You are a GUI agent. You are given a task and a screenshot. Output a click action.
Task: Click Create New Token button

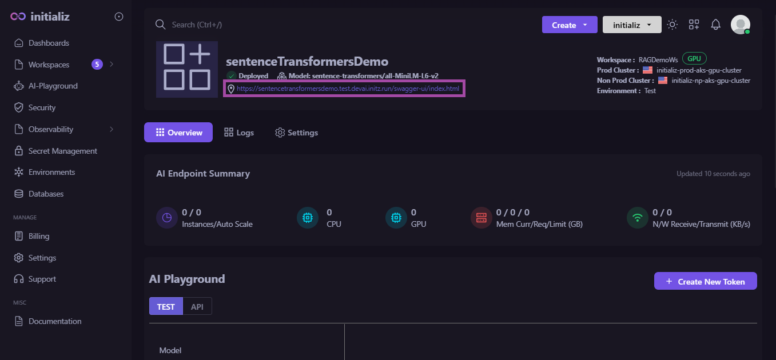[x=705, y=281]
